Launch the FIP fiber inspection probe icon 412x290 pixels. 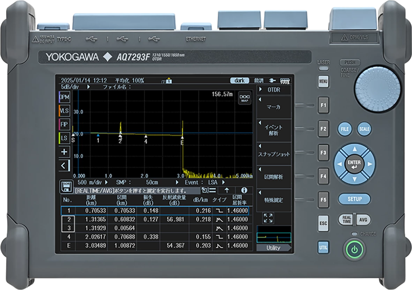[64, 124]
